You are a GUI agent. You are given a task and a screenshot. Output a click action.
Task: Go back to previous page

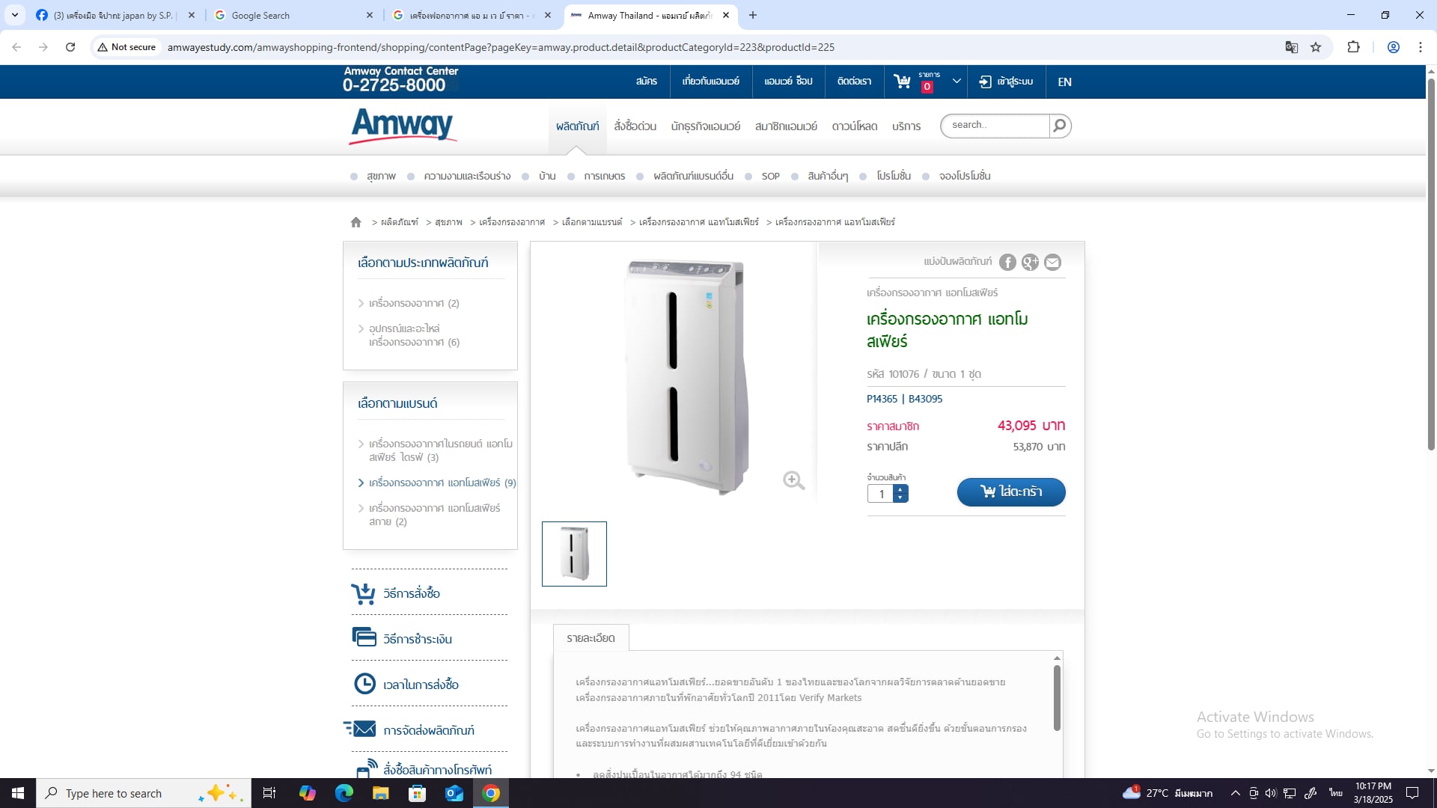tap(16, 47)
